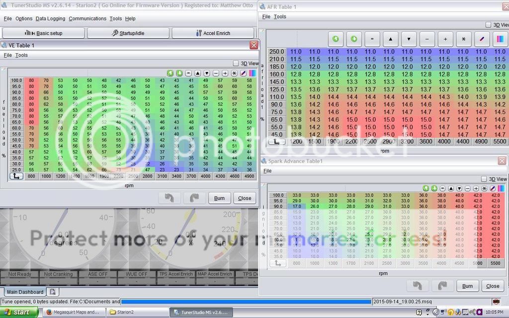Click color shading swatch in VE Table toolbar
This screenshot has height=318, width=509.
click(x=252, y=74)
